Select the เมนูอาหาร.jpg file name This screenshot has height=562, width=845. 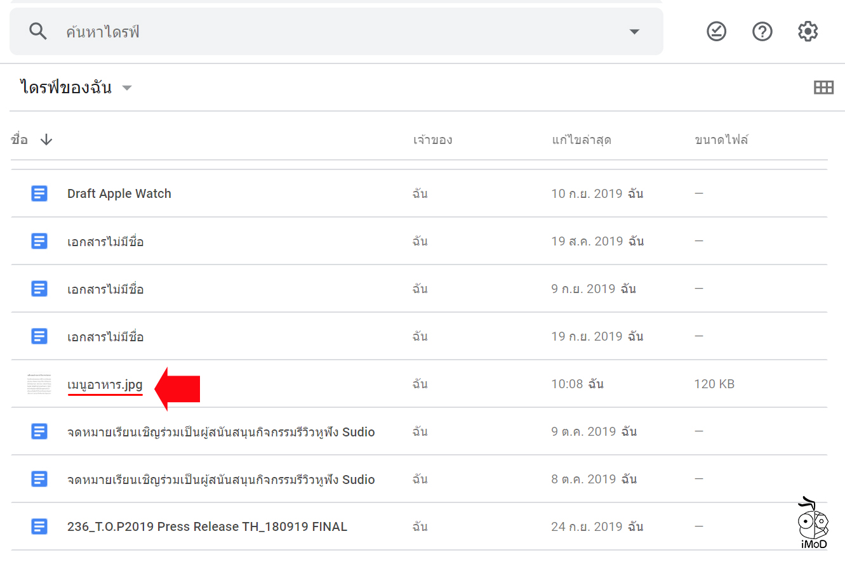[105, 384]
